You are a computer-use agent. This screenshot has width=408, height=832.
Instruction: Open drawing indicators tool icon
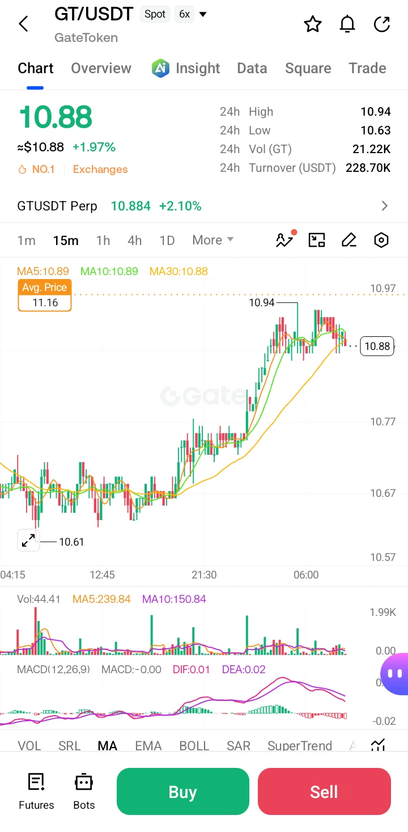tap(285, 239)
